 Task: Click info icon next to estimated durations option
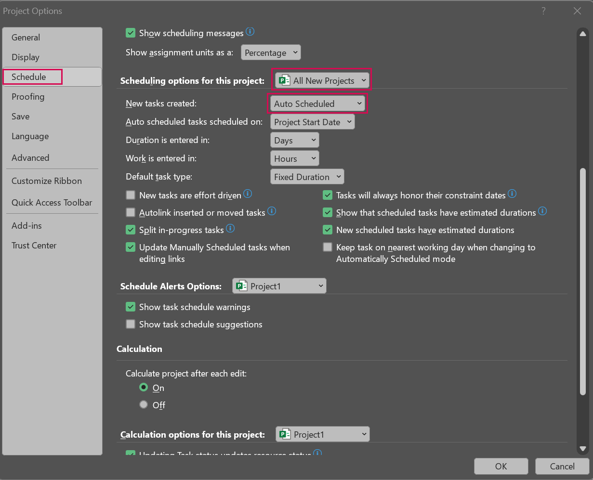542,211
